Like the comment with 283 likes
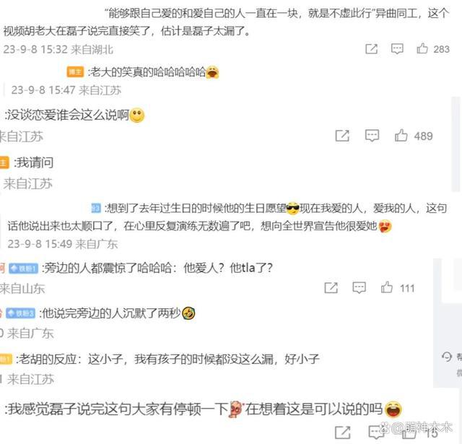This screenshot has width=462, height=444. 422,48
